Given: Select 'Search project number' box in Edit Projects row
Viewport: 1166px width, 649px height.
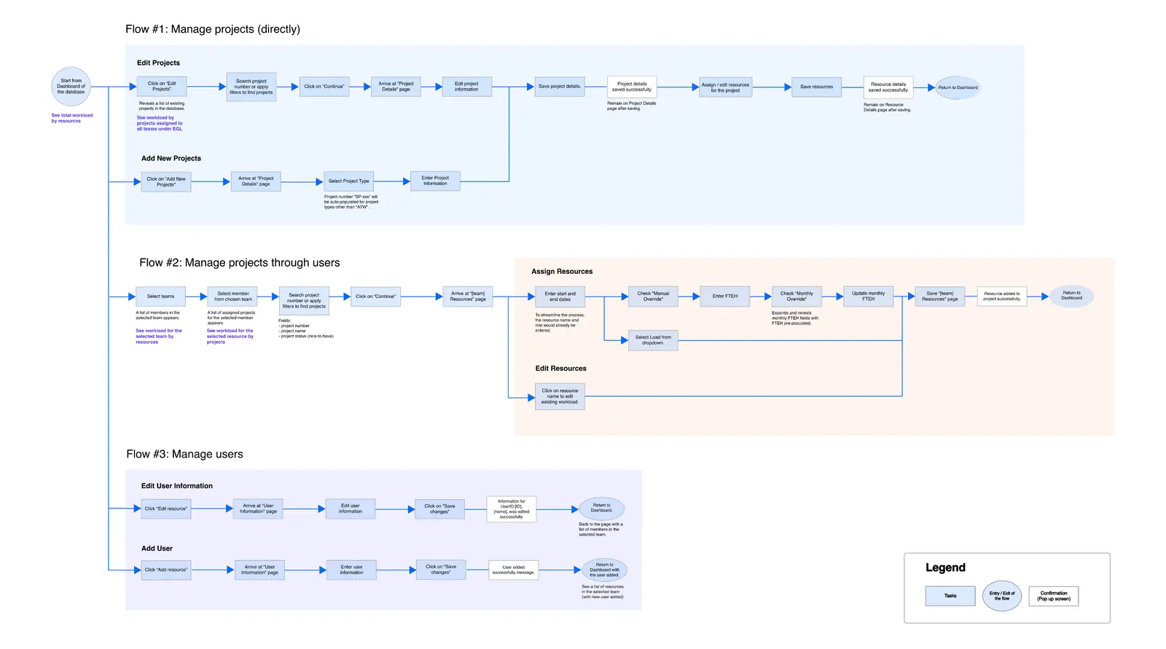Looking at the screenshot, I should (251, 87).
